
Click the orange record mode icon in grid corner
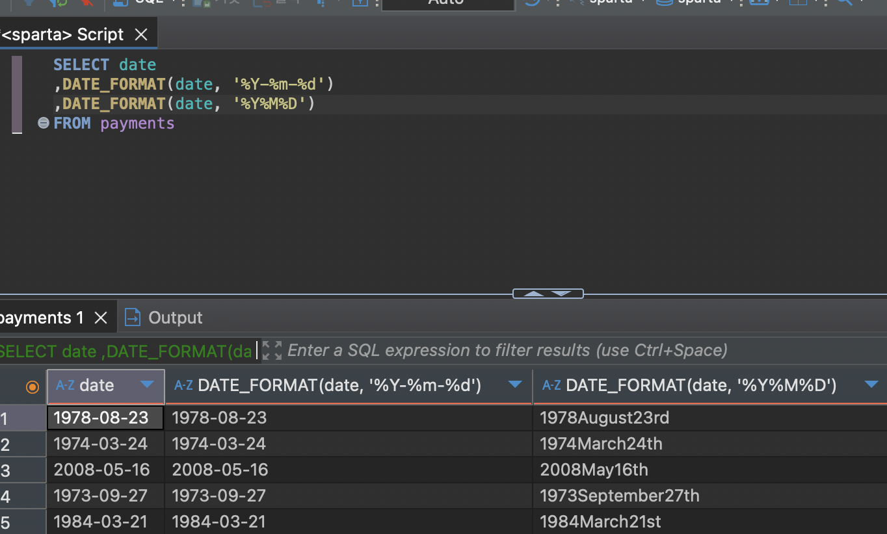(x=32, y=387)
